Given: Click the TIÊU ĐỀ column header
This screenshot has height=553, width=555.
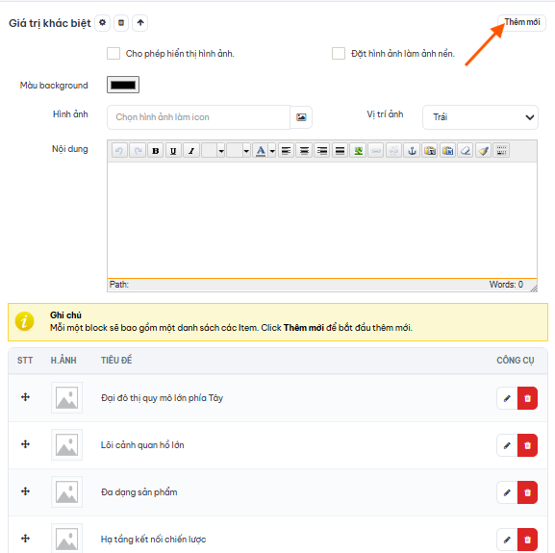Looking at the screenshot, I should point(116,361).
